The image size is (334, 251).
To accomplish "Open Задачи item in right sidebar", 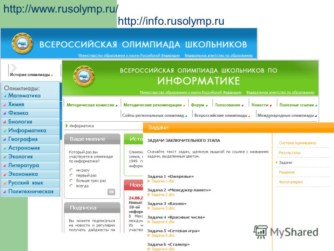I will (x=286, y=162).
